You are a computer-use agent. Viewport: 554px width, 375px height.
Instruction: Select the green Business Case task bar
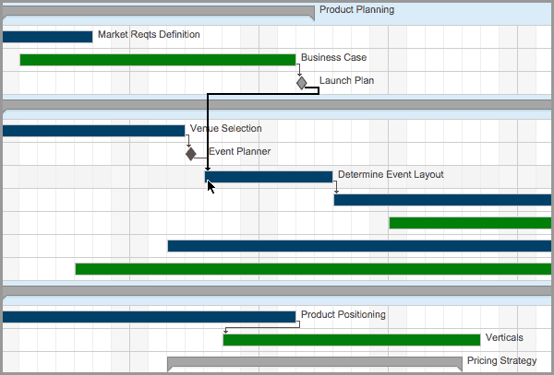click(157, 60)
